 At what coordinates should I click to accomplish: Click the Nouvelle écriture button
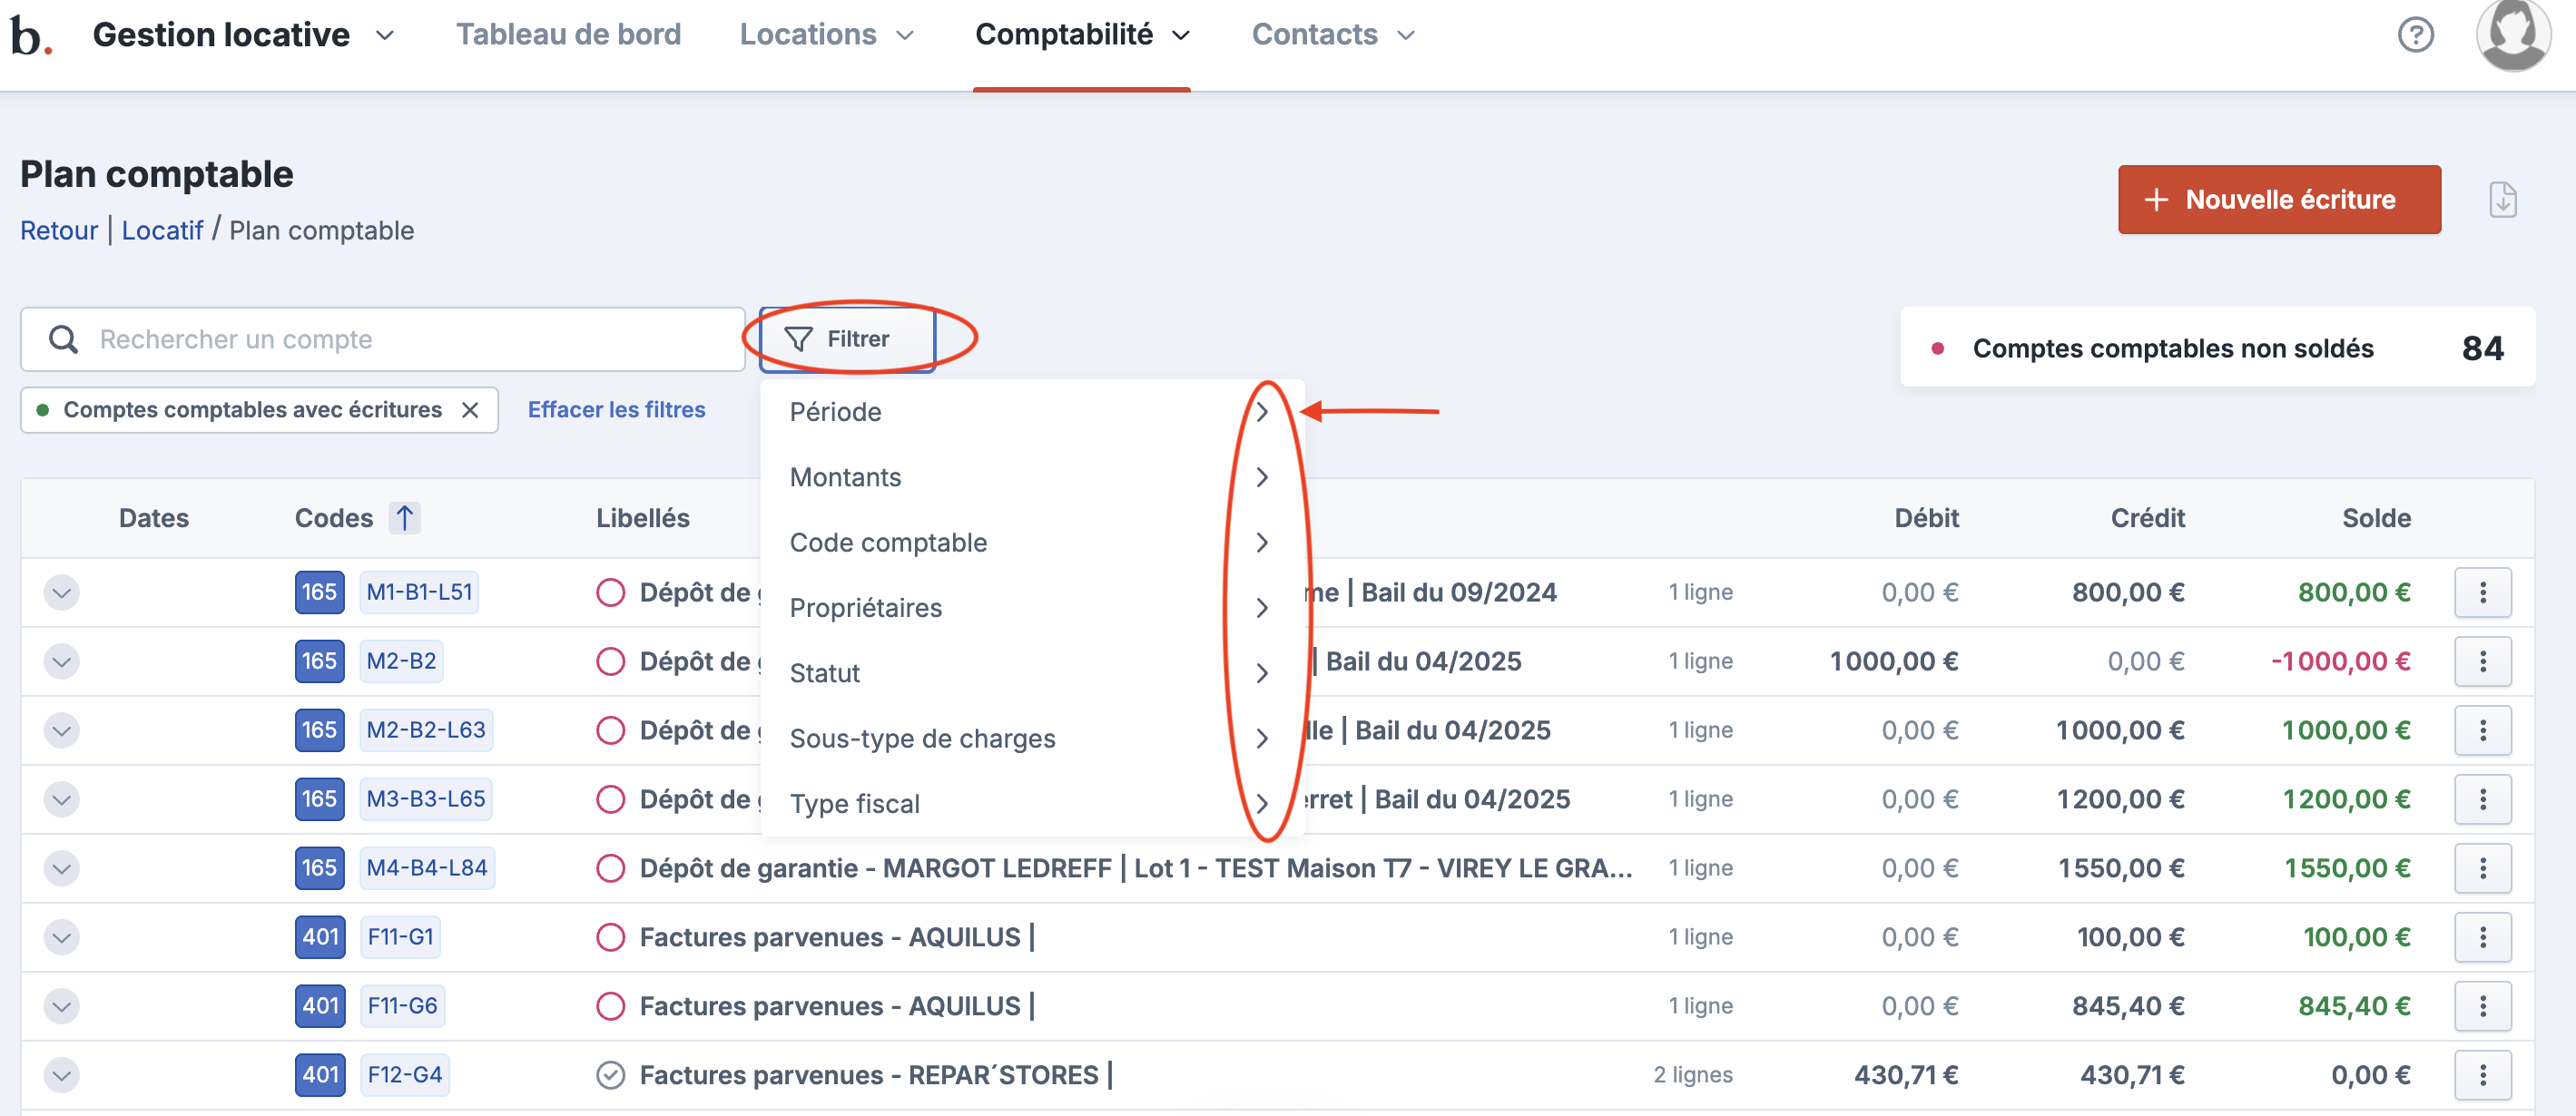coord(2278,200)
